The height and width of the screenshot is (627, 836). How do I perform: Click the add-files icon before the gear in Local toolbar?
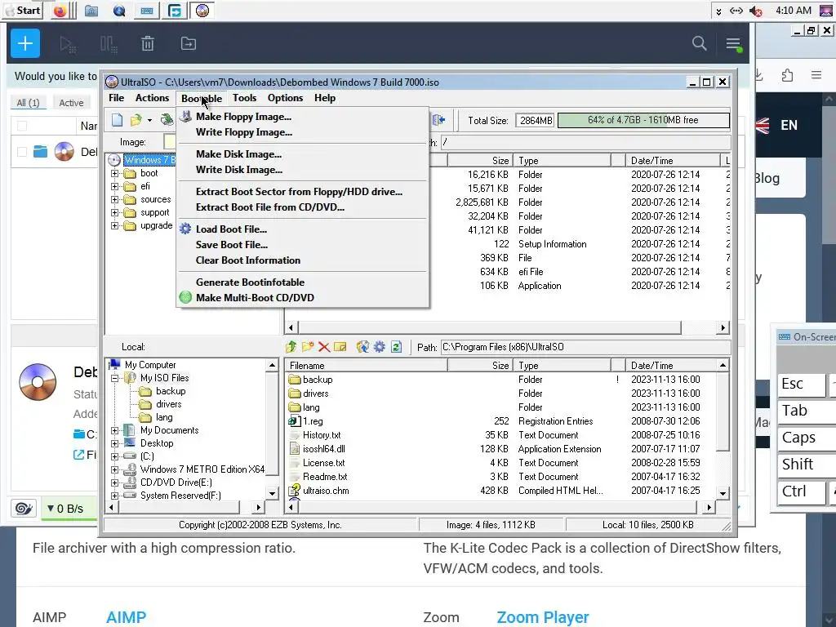(x=362, y=347)
